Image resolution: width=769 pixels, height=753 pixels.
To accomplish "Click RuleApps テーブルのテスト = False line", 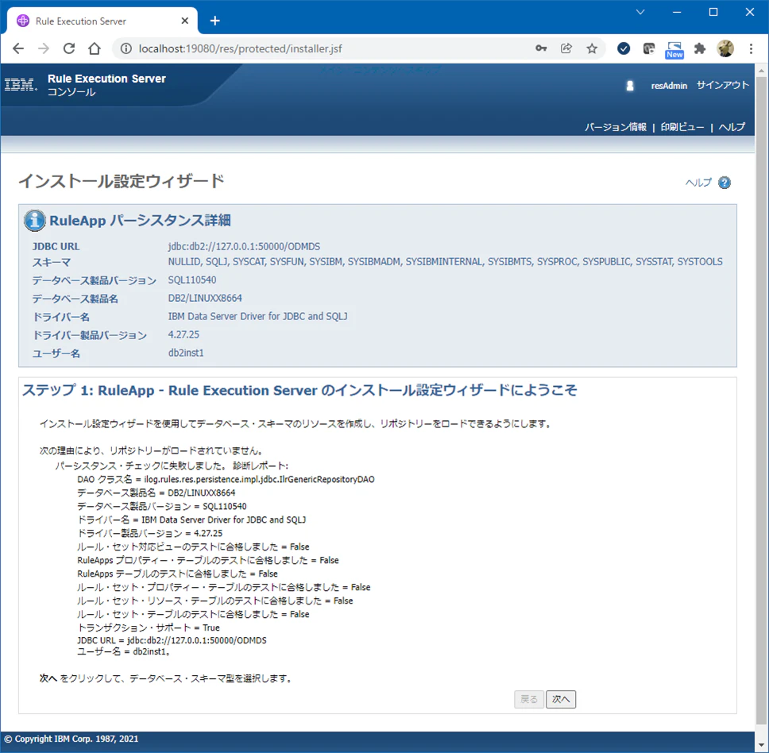I will click(177, 573).
